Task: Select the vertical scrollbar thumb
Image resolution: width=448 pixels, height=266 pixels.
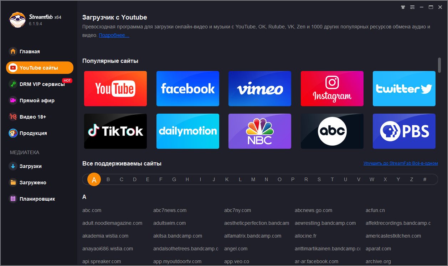Action: [439, 65]
